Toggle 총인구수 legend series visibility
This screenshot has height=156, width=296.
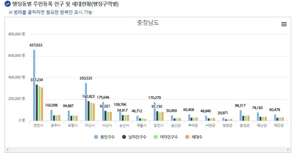(x=107, y=137)
